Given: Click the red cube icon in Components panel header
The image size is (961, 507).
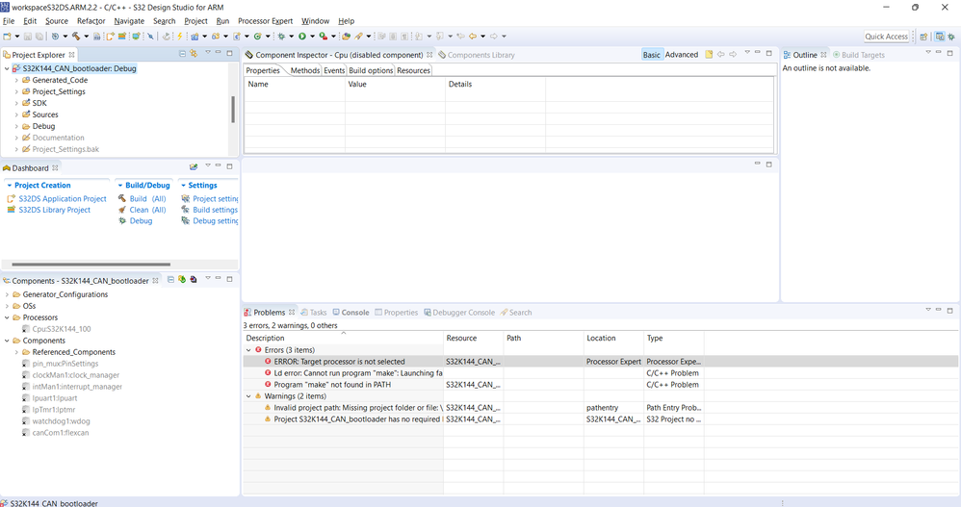Looking at the screenshot, I should [x=194, y=280].
